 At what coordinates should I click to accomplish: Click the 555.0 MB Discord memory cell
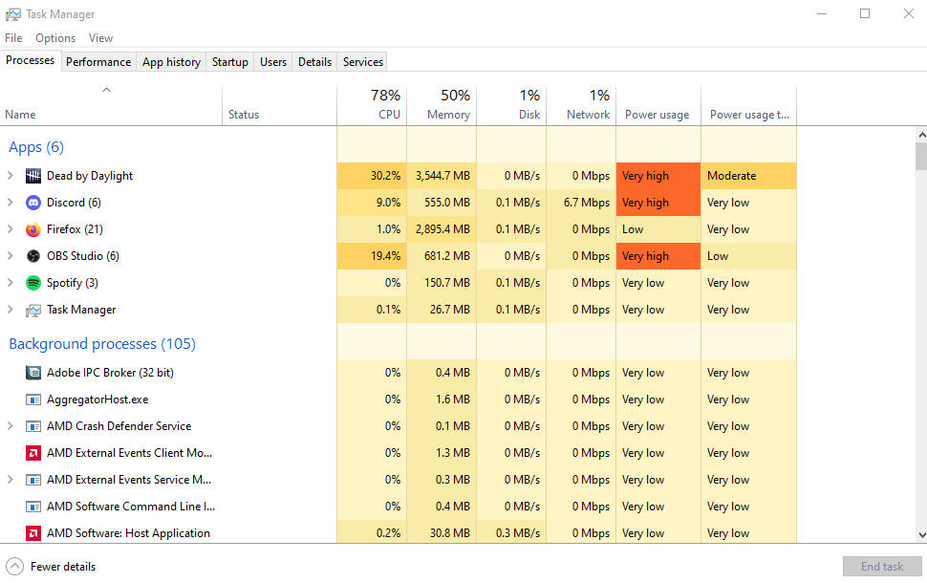[442, 203]
